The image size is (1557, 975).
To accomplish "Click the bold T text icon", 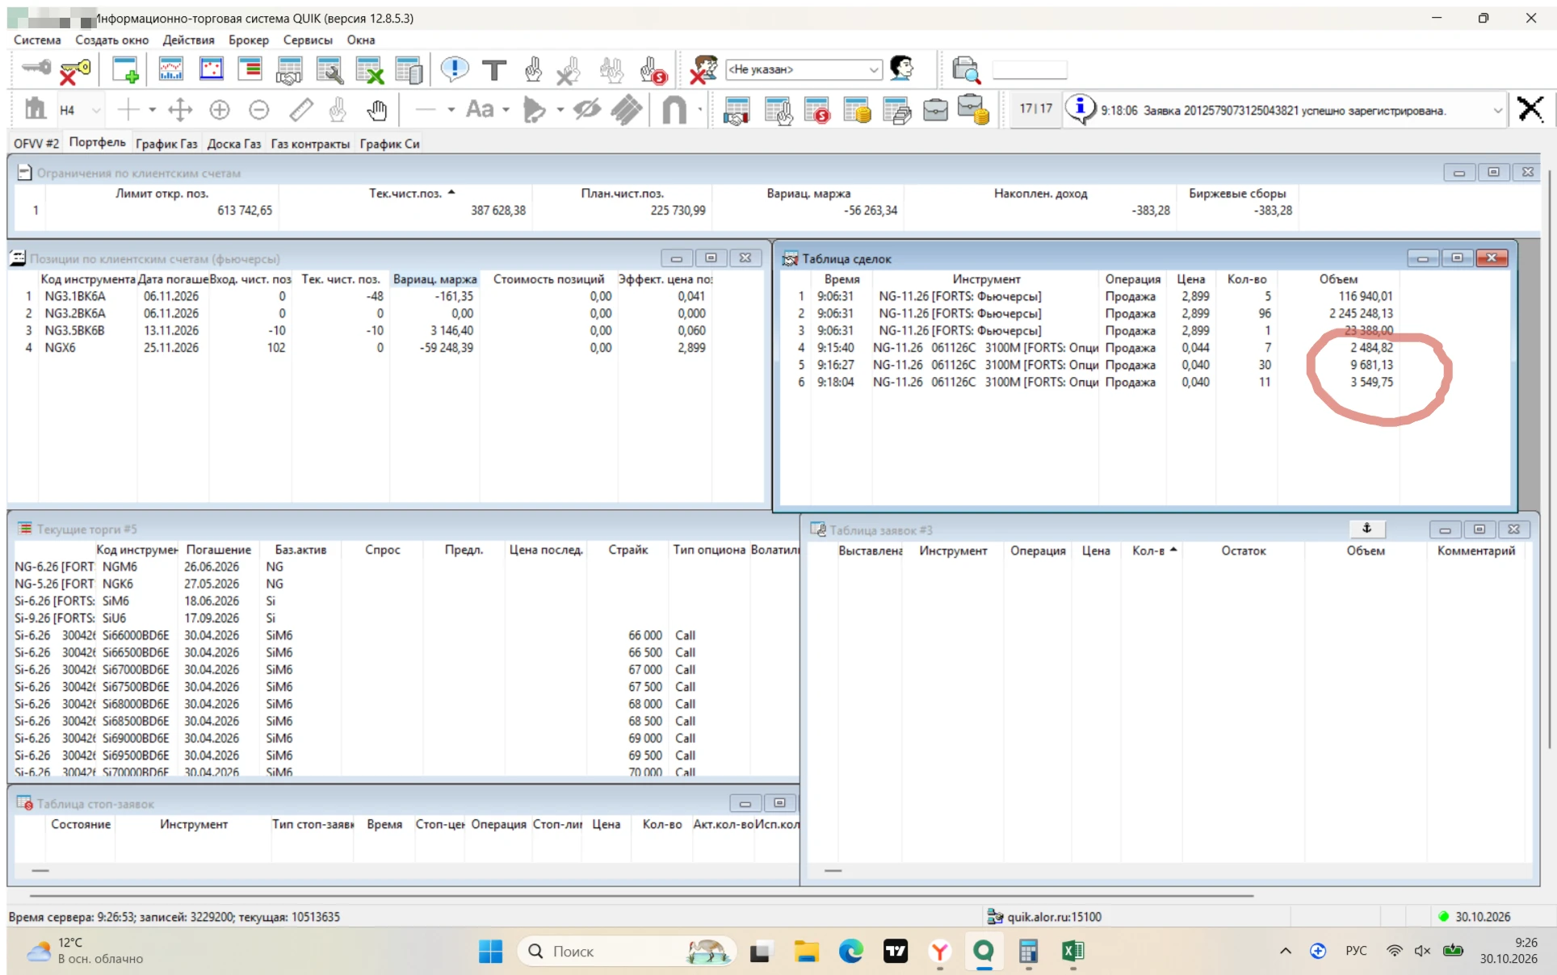I will tap(493, 70).
